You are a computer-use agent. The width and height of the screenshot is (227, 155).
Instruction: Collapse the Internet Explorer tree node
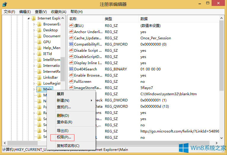[x=29, y=18]
